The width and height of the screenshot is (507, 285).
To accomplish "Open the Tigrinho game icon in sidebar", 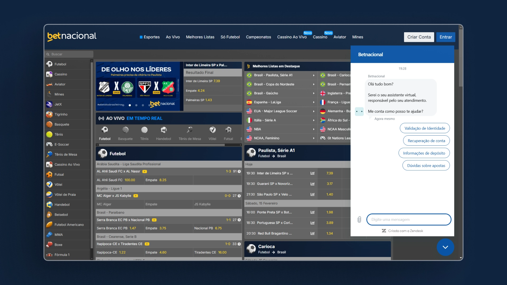I will tap(49, 114).
